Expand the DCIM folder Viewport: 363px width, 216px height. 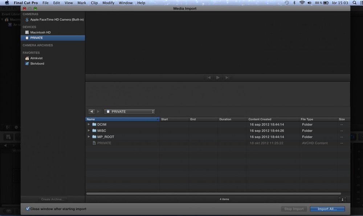click(89, 125)
